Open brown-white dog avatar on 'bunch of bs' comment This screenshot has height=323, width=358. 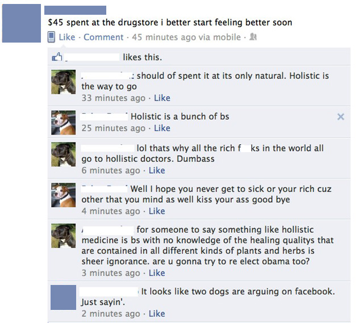coord(63,123)
